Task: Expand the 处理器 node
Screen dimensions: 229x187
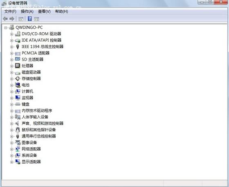Action: coord(12,66)
